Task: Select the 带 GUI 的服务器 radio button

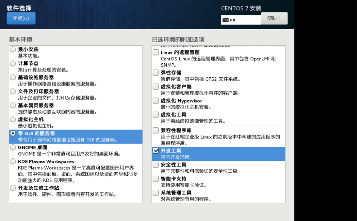Action: click(x=13, y=134)
